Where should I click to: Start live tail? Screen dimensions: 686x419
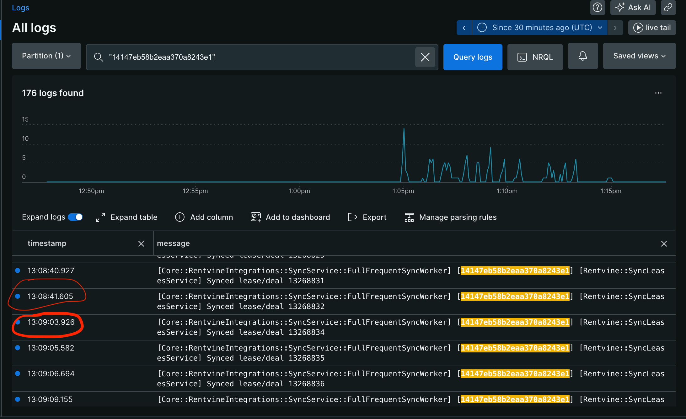point(652,28)
